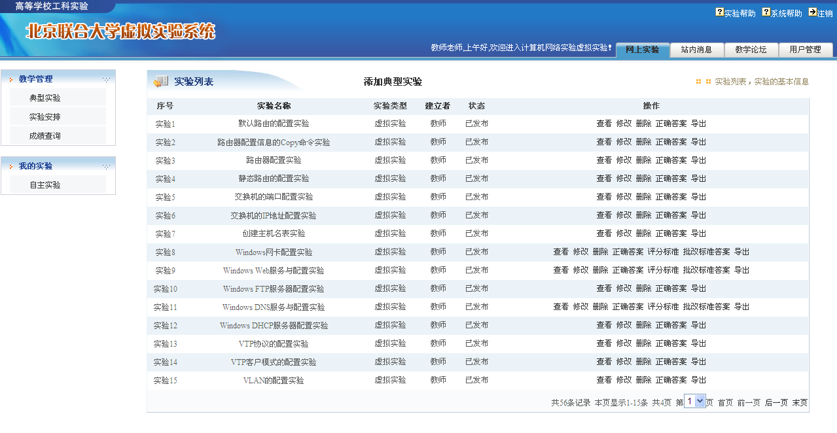The height and width of the screenshot is (433, 837).
Task: Click the 注销 logout arrow icon
Action: [813, 12]
